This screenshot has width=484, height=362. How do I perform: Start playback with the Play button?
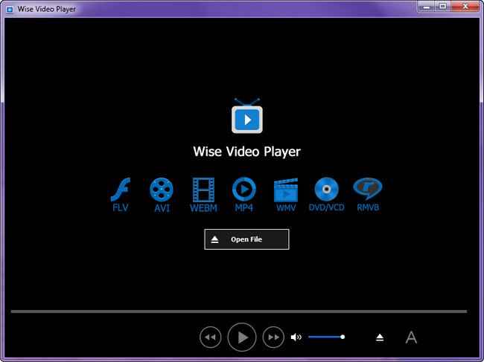[242, 337]
